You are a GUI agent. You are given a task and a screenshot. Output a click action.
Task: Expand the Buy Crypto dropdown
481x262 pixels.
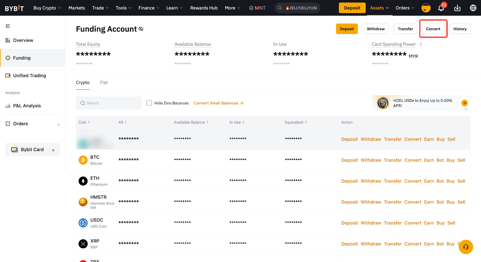point(47,8)
